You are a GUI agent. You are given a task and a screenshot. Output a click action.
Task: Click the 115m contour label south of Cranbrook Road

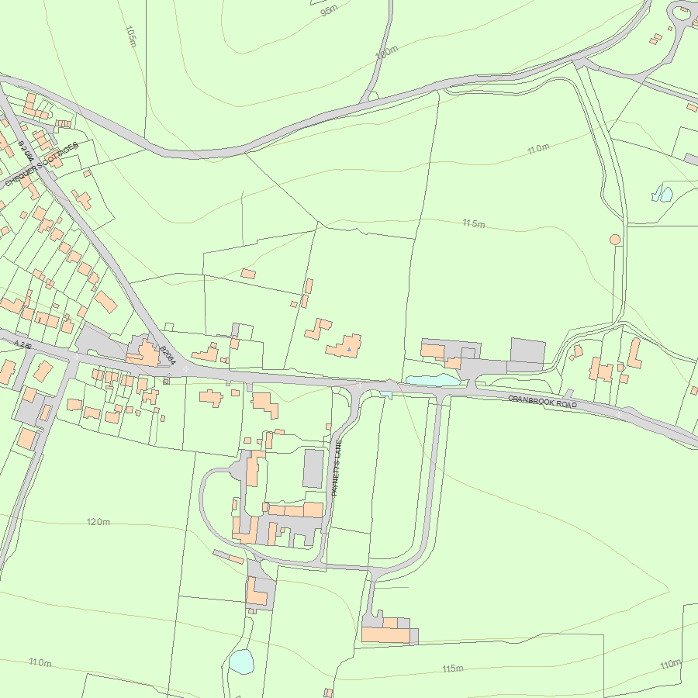453,669
